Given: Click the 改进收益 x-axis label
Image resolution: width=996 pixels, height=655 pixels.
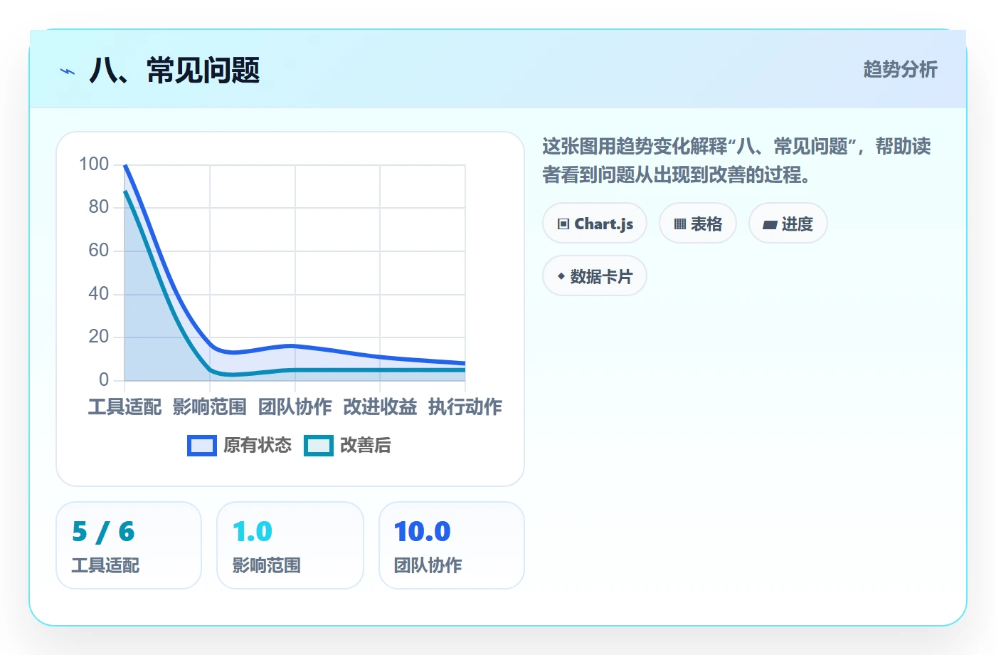Looking at the screenshot, I should (x=380, y=407).
